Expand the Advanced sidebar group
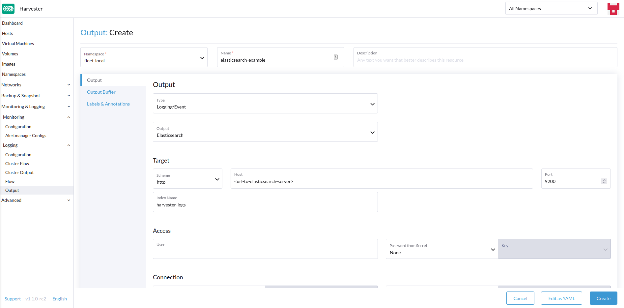The width and height of the screenshot is (624, 308). (69, 200)
